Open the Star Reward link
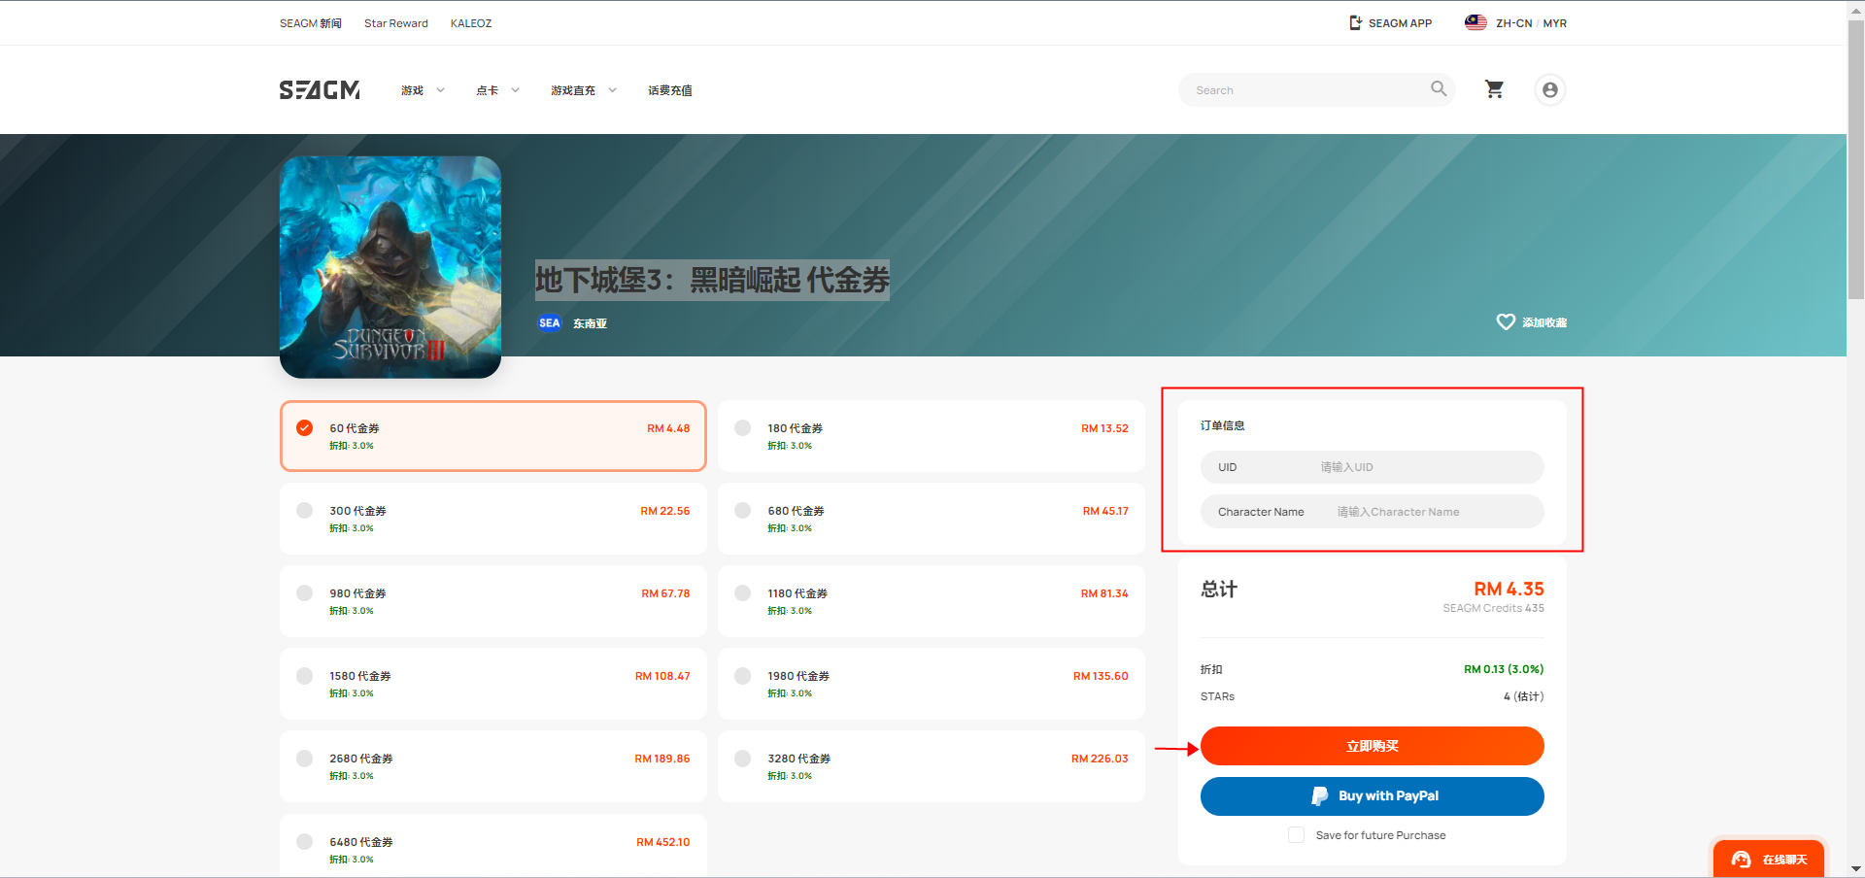Viewport: 1865px width, 878px height. click(x=396, y=23)
